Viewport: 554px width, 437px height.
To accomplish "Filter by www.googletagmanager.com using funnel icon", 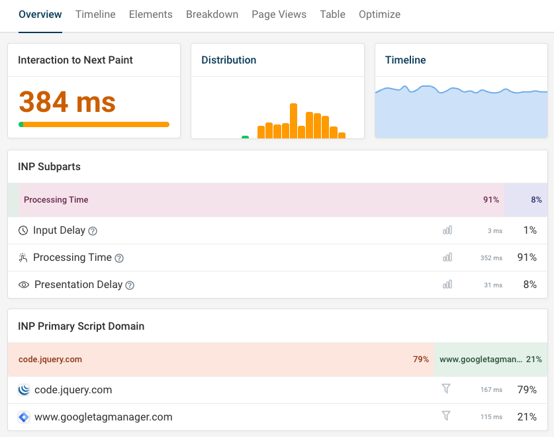I will point(446,416).
